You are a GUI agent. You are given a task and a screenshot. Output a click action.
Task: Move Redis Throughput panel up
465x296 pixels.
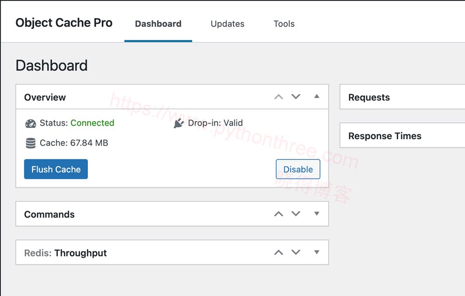(278, 253)
